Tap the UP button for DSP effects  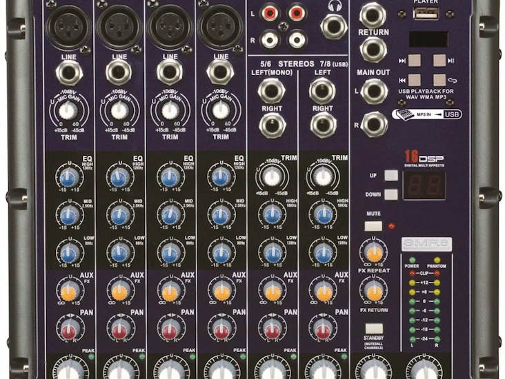pos(391,176)
